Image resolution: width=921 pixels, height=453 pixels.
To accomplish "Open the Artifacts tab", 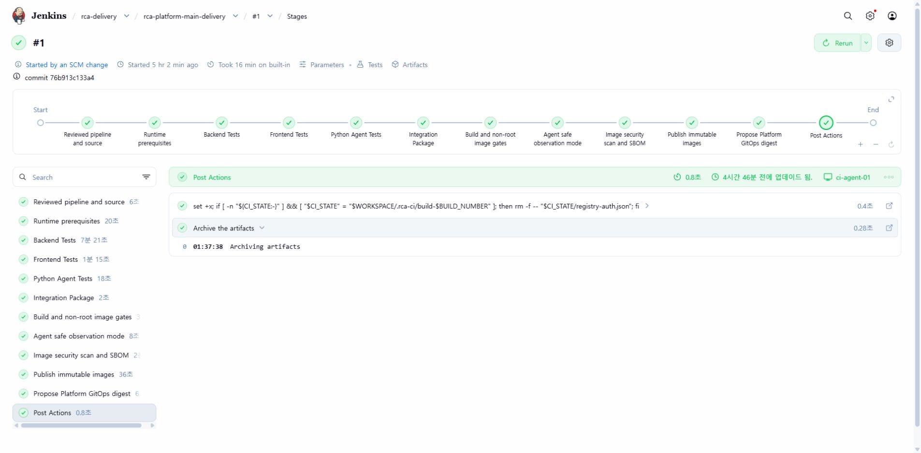I will [x=409, y=65].
